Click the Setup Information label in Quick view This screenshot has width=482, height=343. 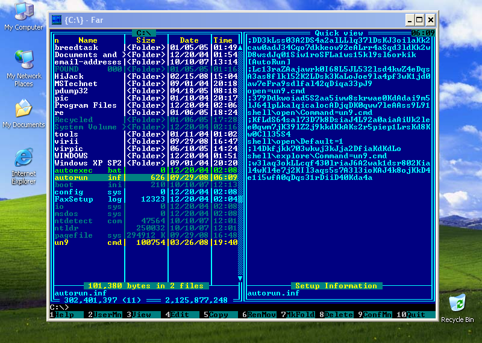click(x=336, y=286)
